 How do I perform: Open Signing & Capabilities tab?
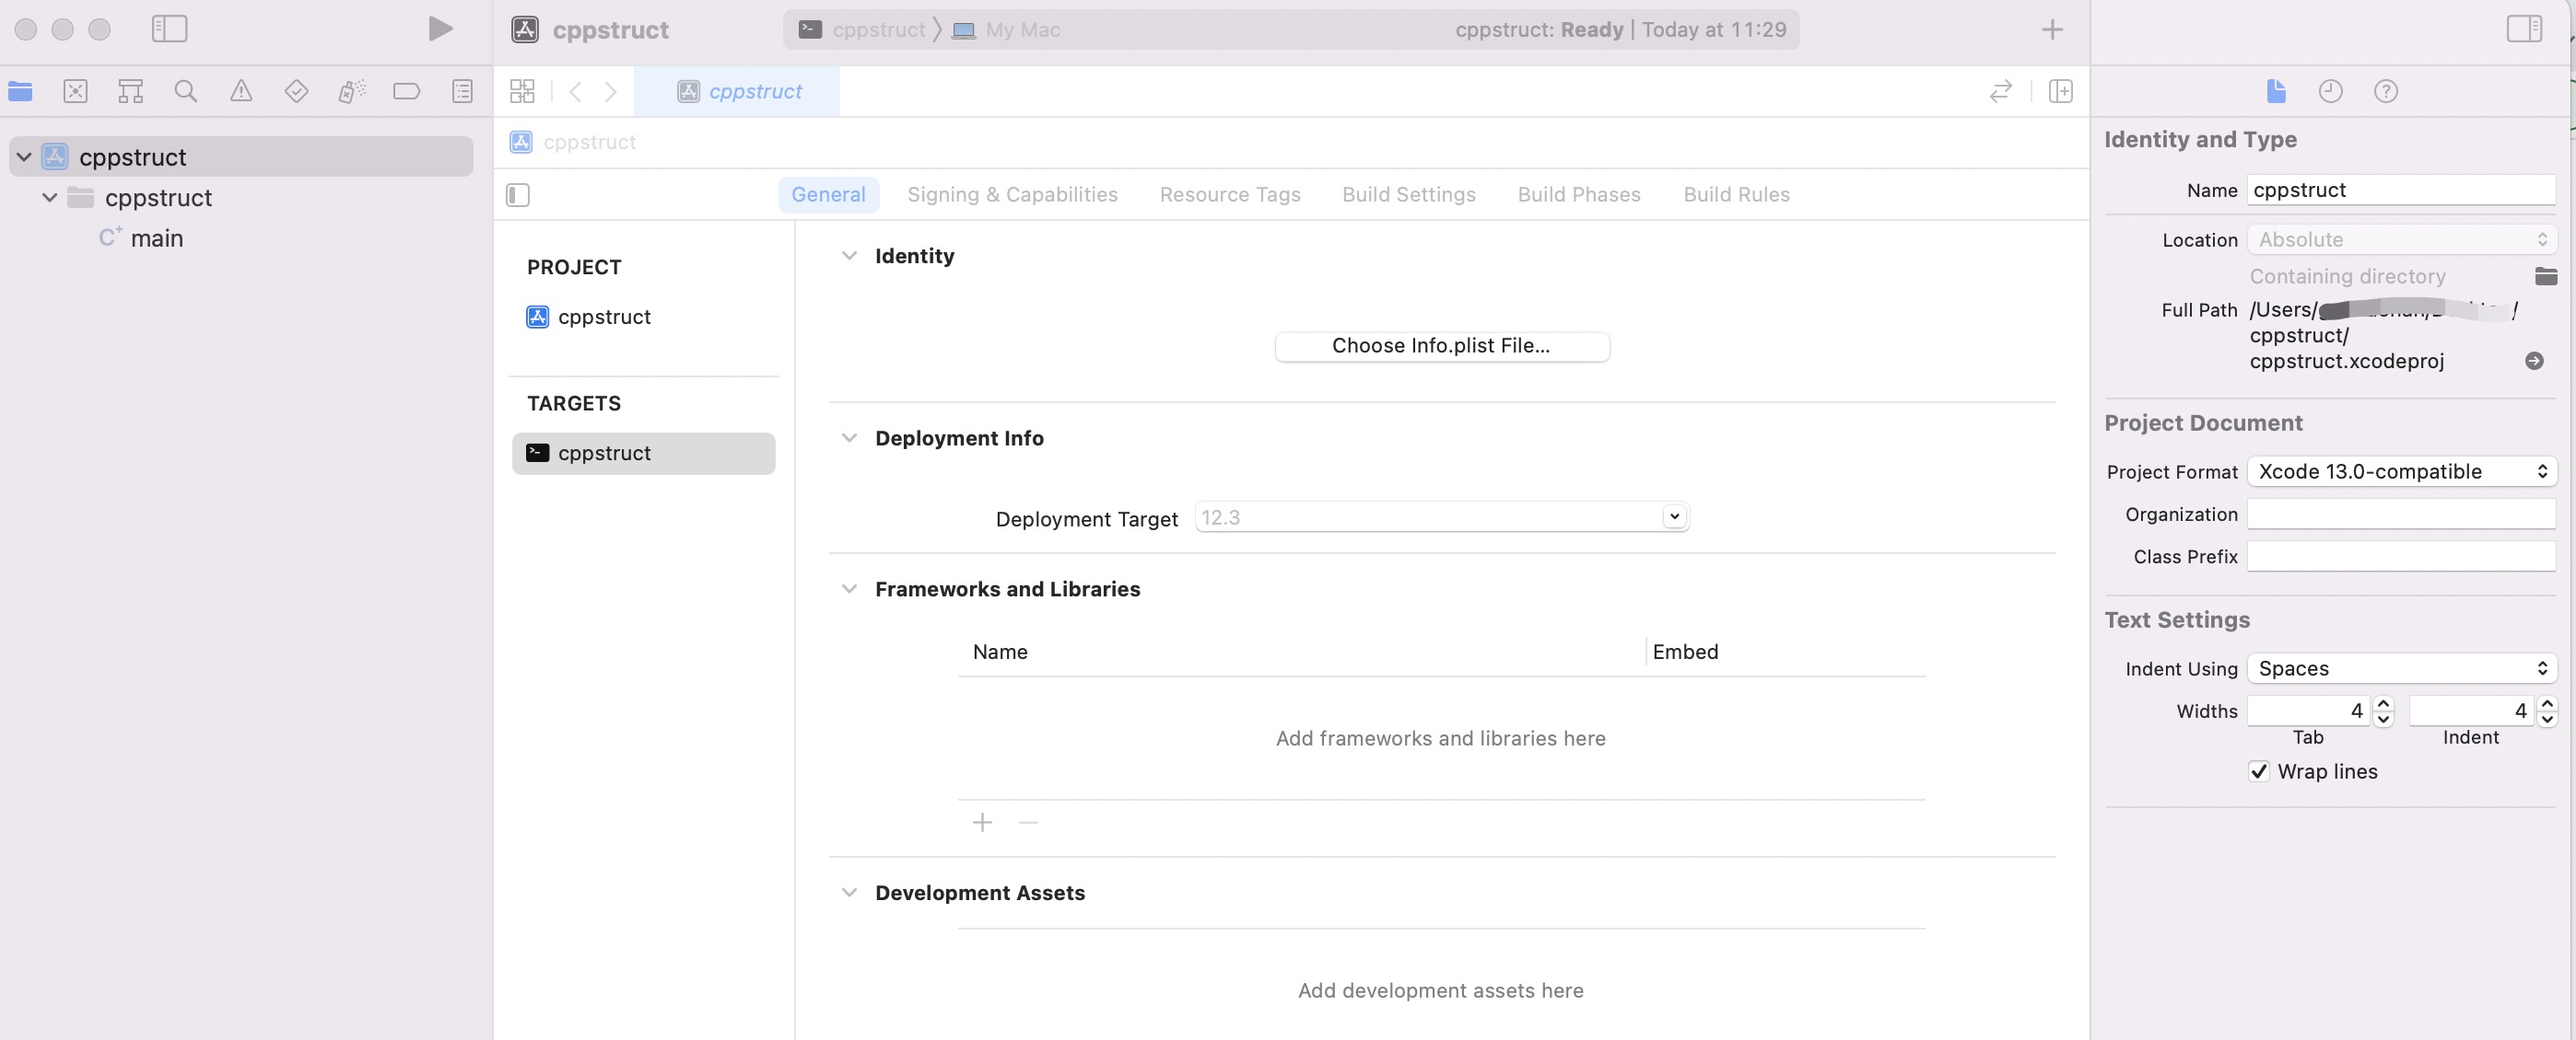[x=1012, y=195]
